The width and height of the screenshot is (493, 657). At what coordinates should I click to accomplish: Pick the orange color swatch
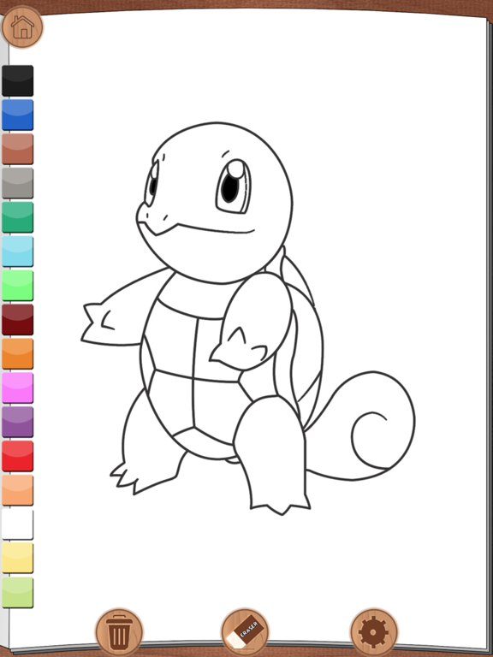pos(18,353)
